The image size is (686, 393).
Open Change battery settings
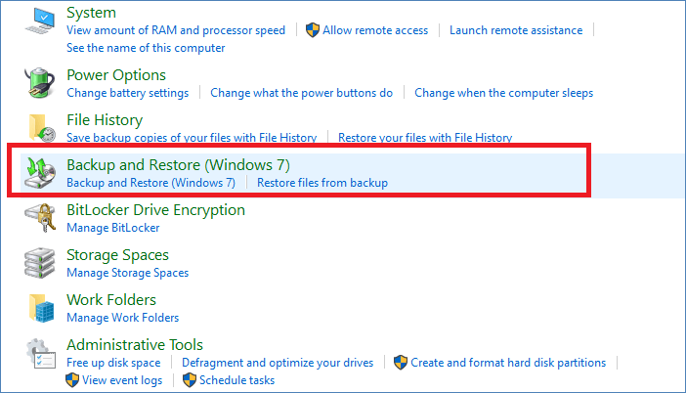[x=127, y=93]
